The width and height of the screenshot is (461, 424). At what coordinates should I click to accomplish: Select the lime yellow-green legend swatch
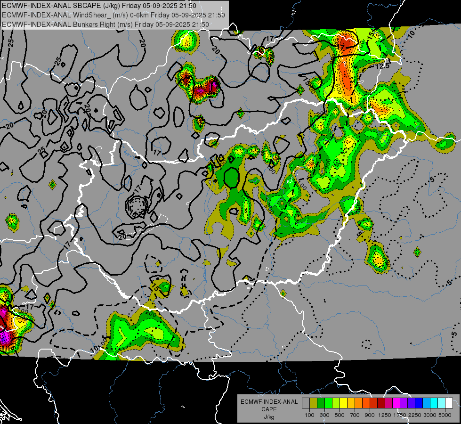(336, 403)
